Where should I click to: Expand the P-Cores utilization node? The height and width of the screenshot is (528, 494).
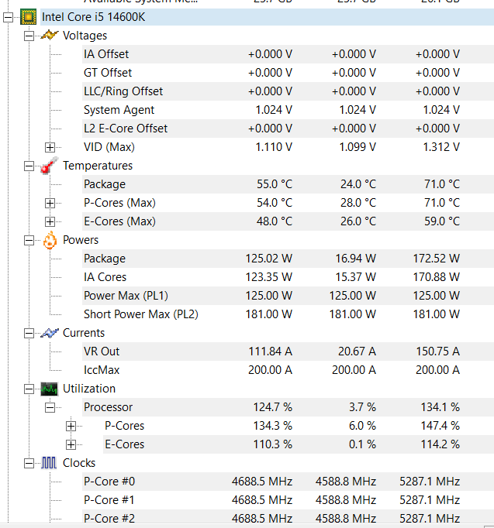(71, 427)
